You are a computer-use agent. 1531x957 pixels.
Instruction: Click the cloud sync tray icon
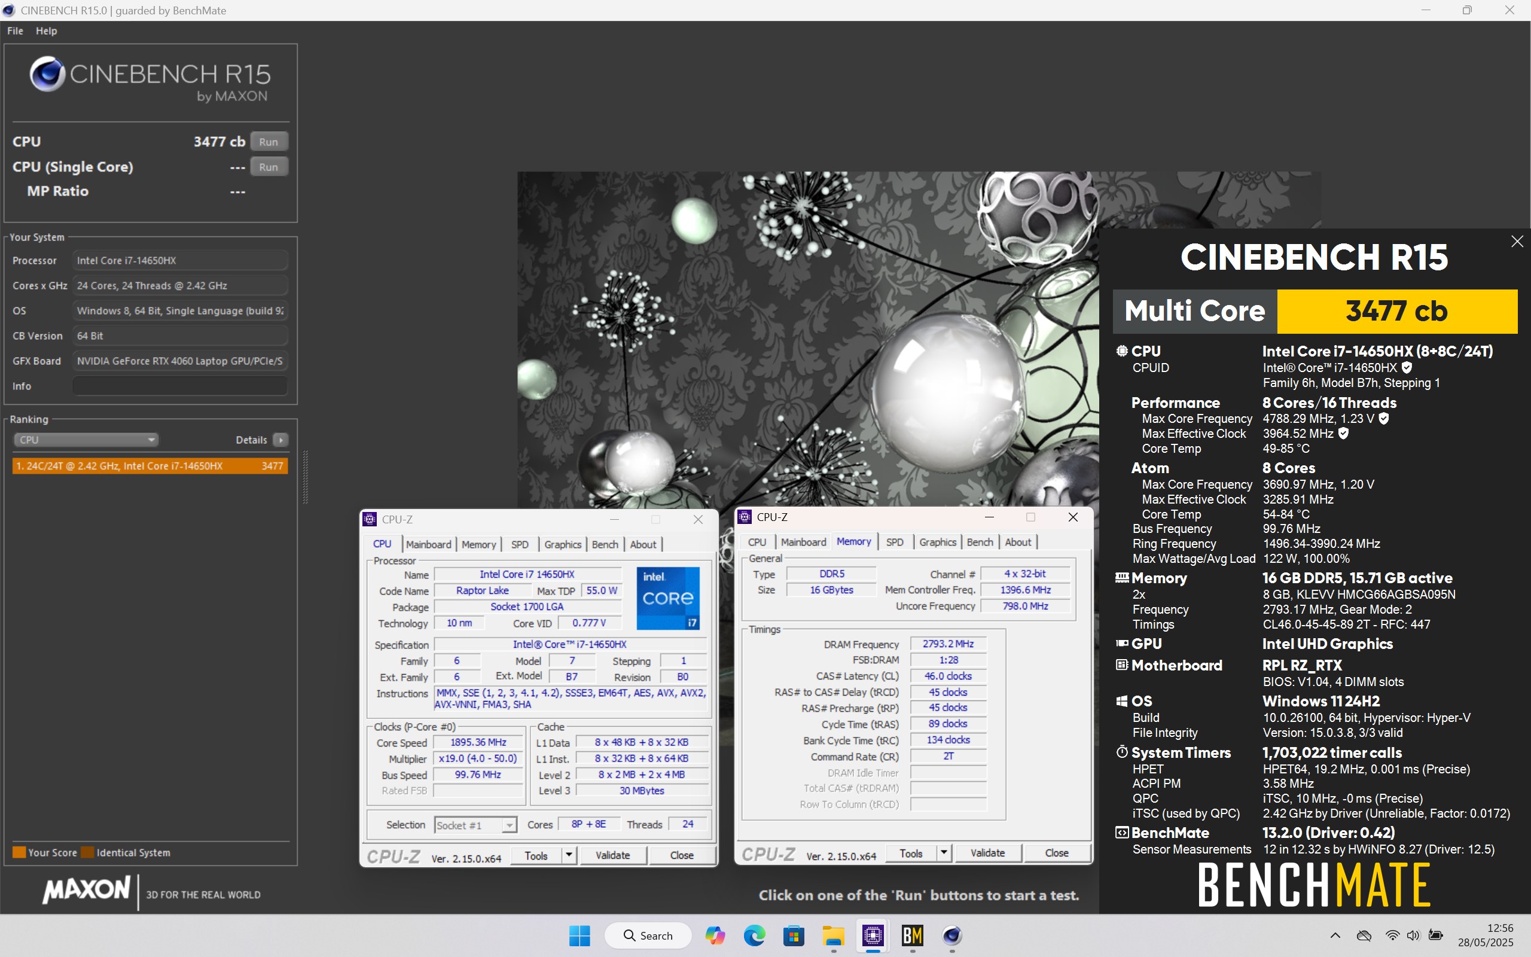[x=1364, y=935]
